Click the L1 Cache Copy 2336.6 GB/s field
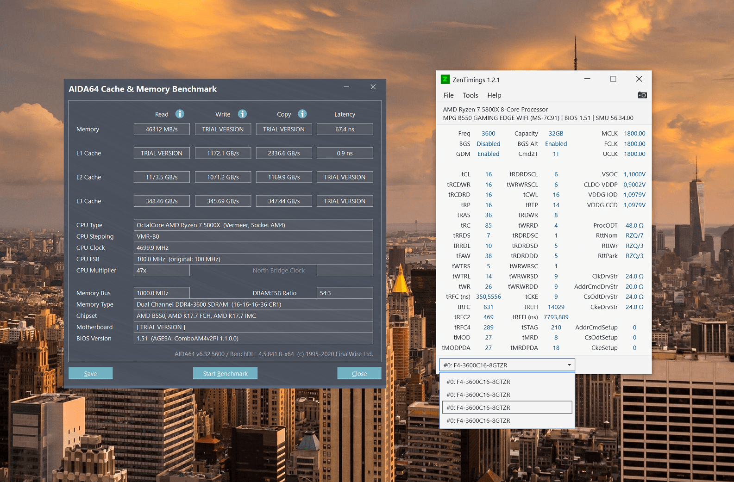Image resolution: width=734 pixels, height=482 pixels. 284,153
